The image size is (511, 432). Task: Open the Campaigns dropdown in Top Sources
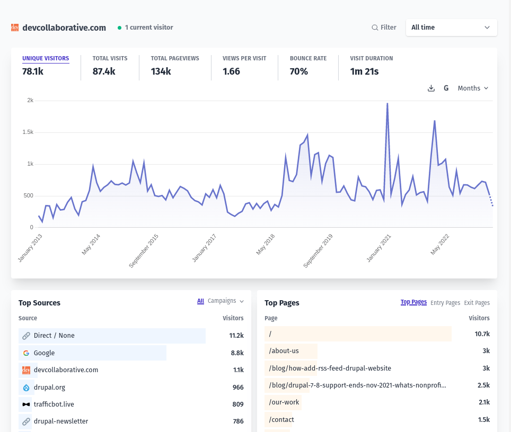(225, 301)
